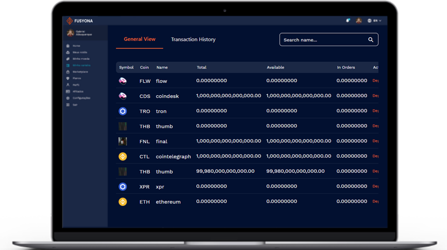Screen dimensions: 447x250
Task: Click thumb Total 99,980,000,000,000.00
Action: (225, 171)
